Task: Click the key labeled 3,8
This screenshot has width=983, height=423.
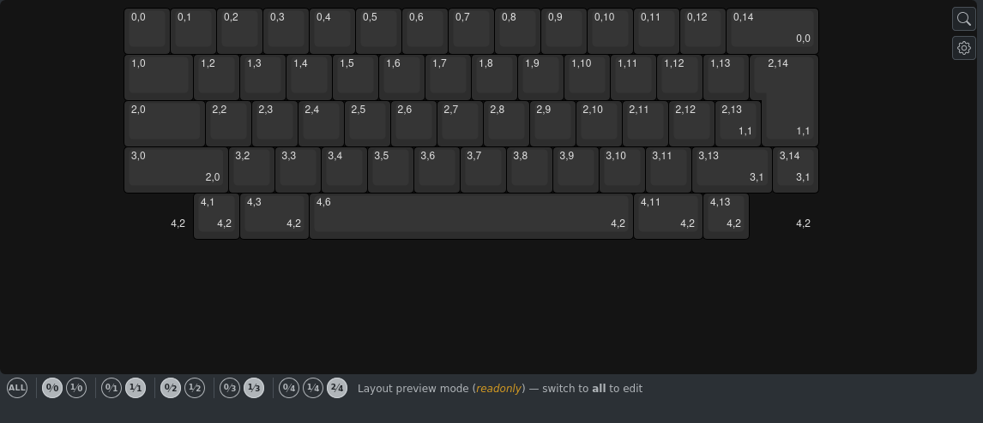Action: pos(529,170)
